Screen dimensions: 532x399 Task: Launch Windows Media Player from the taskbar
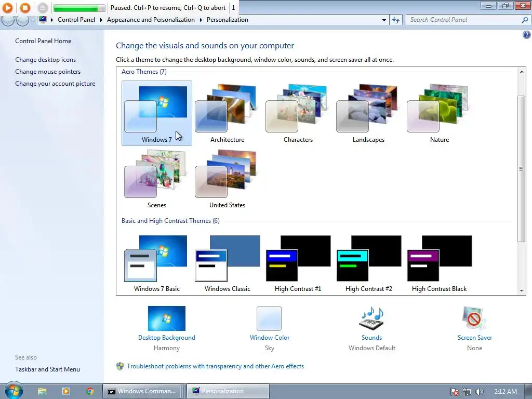66,391
